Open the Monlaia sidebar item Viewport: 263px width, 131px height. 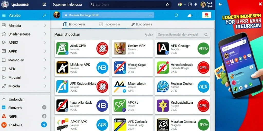25,26
